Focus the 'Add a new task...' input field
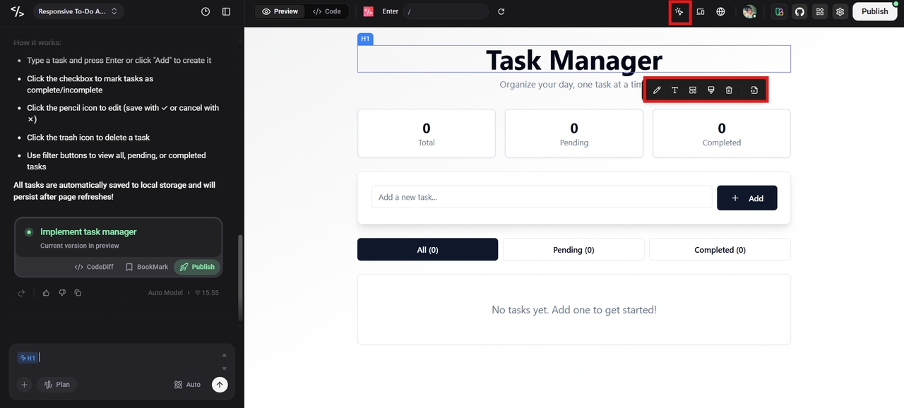904x408 pixels. click(542, 197)
